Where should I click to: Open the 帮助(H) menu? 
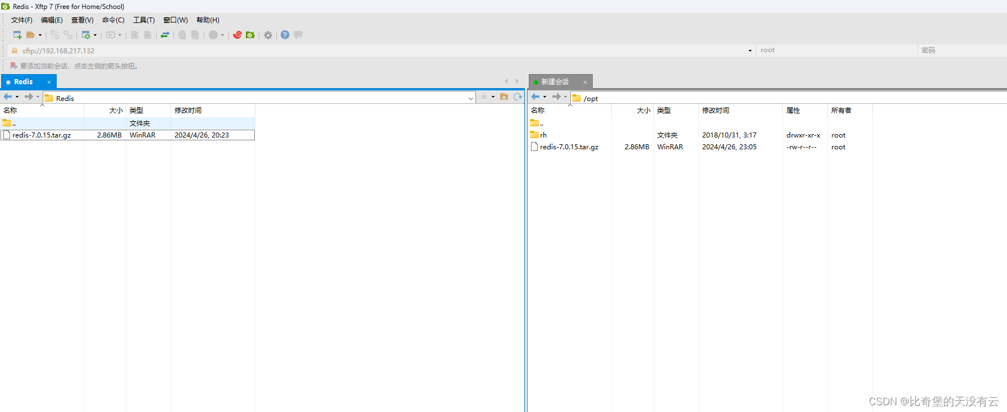[x=208, y=20]
